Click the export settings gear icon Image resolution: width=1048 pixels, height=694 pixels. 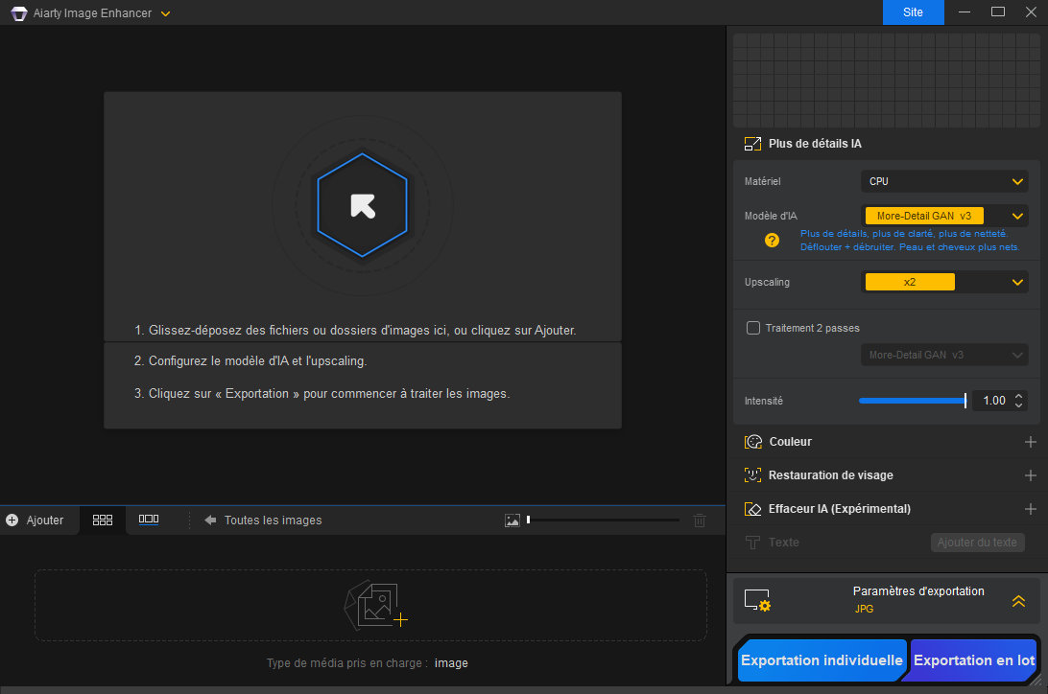click(757, 601)
